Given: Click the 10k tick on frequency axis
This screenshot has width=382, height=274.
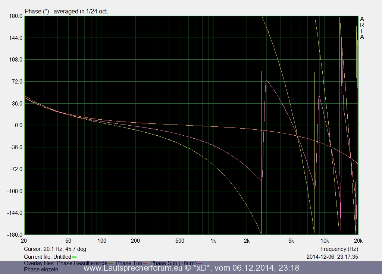Looking at the screenshot, I should tap(325, 241).
